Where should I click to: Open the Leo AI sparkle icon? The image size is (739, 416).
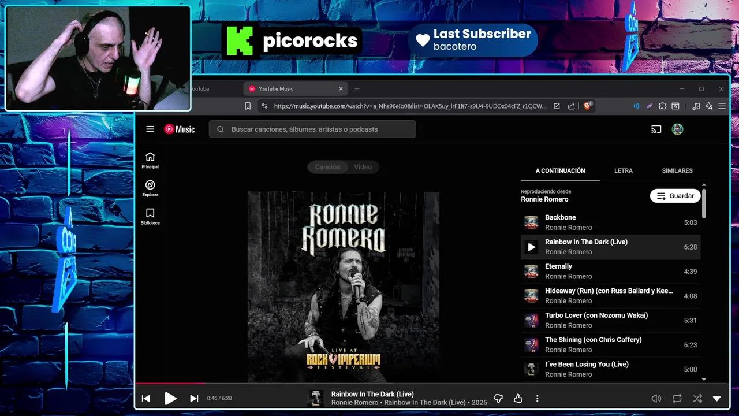(709, 106)
